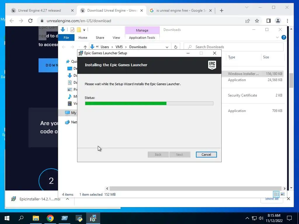Click the Quick access star icon
Image resolution: width=299 pixels, height=224 pixels.
pyautogui.click(x=68, y=62)
